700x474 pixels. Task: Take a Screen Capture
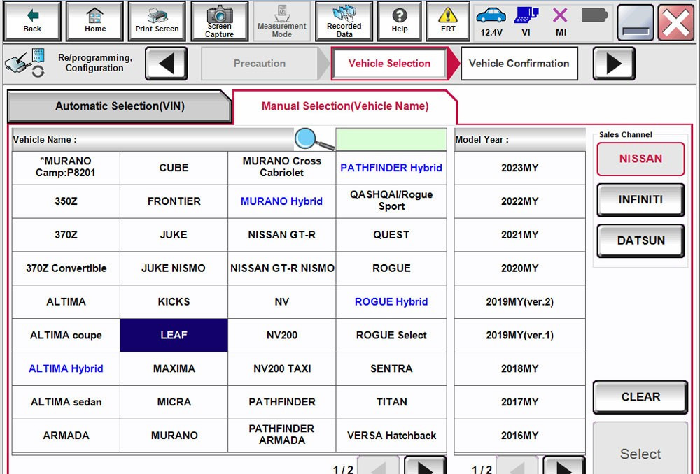click(219, 21)
